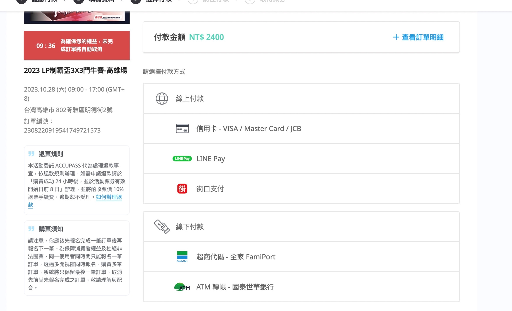Click the globe icon beside 線上付款
512x311 pixels.
(x=162, y=99)
